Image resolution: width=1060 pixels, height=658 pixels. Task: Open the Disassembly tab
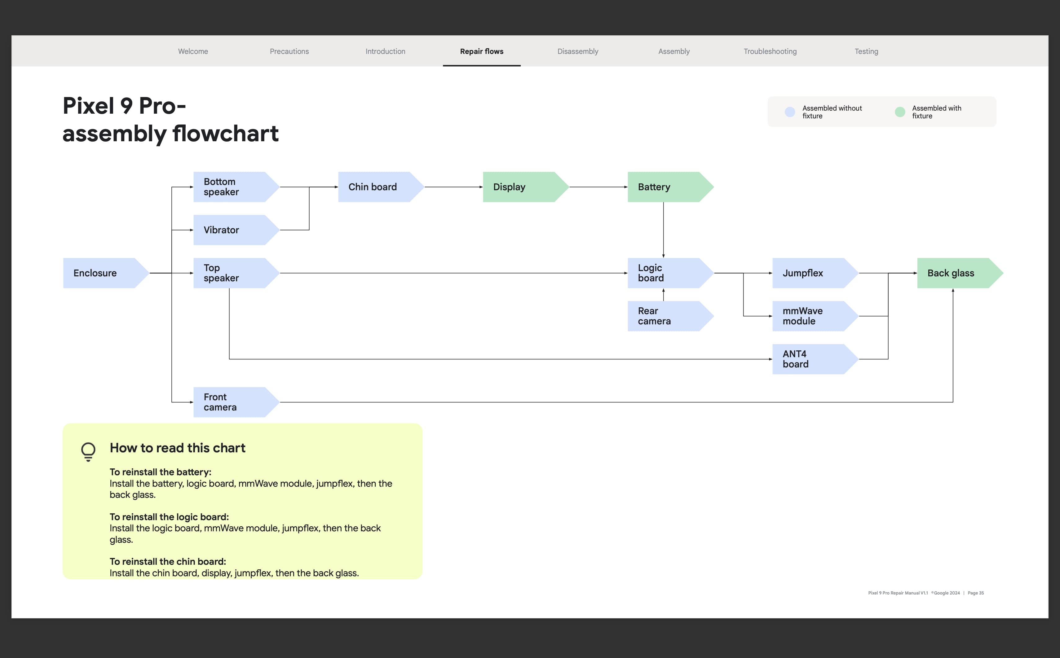tap(578, 51)
